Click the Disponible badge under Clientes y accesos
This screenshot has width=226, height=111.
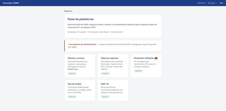click(72, 73)
